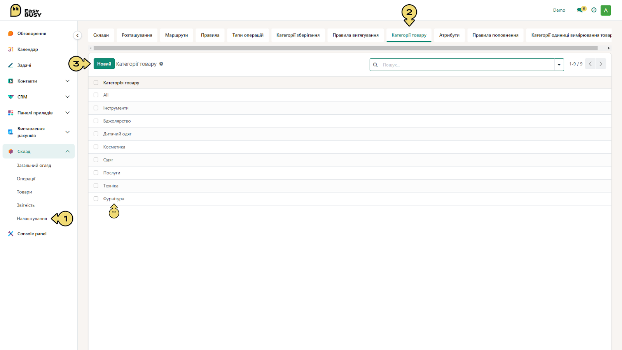Image resolution: width=622 pixels, height=350 pixels.
Task: Click the horizontal tab scrollbar track
Action: coord(346,48)
